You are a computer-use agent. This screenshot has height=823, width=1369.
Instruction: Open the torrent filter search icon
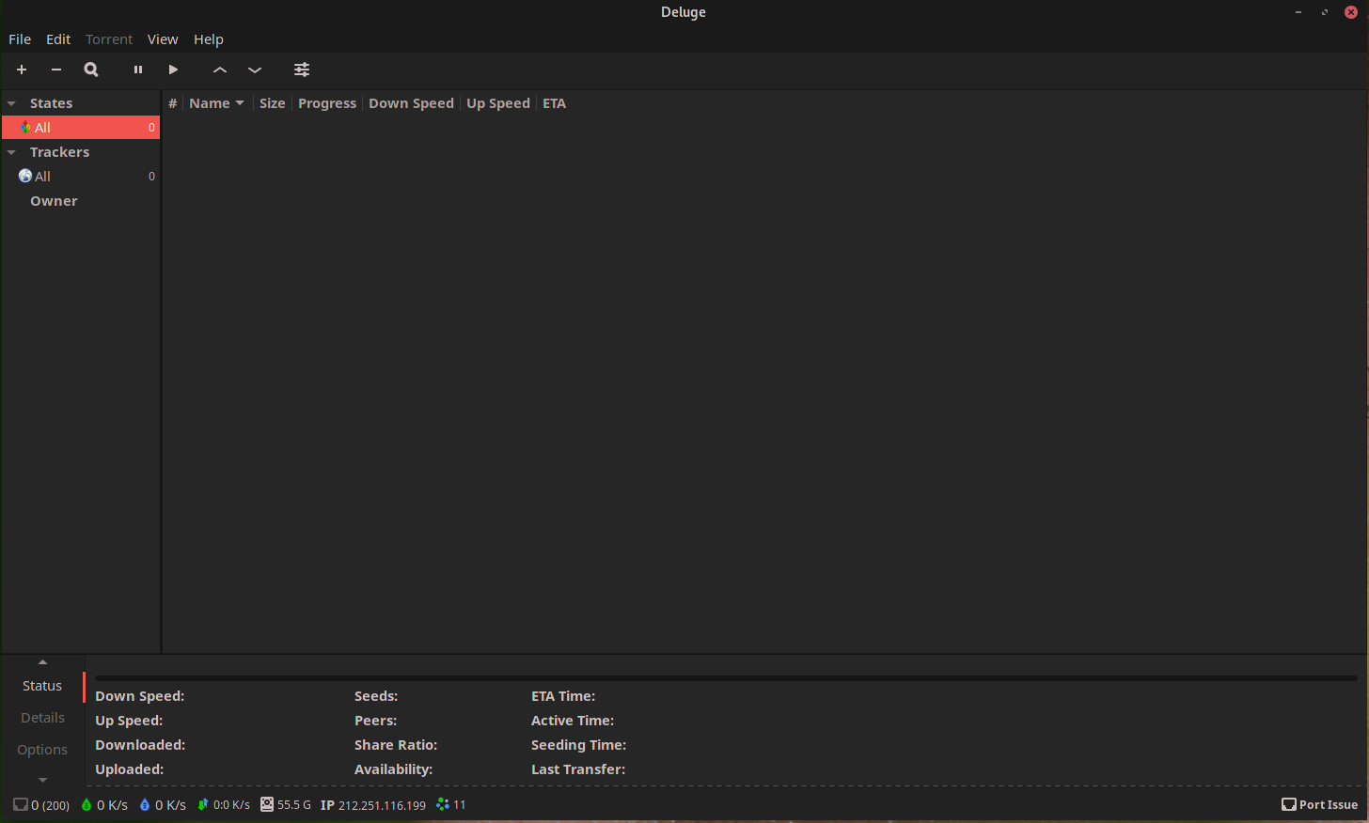91,70
